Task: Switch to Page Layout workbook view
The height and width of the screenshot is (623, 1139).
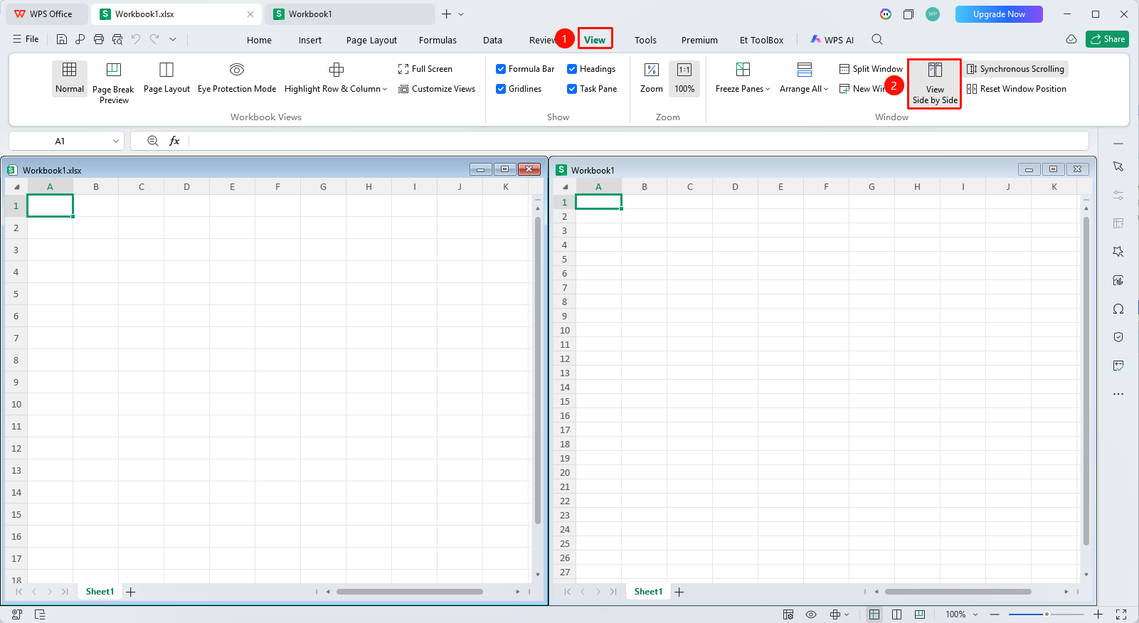Action: 166,78
